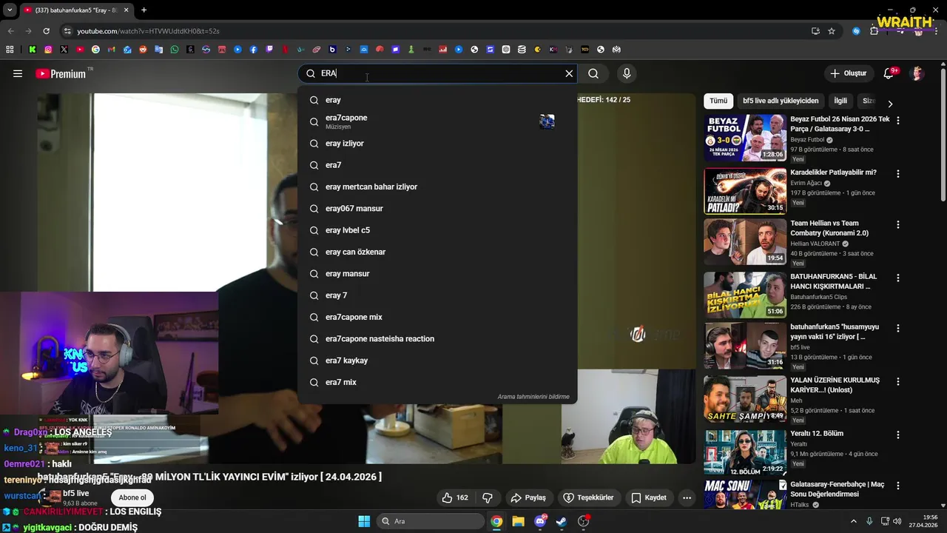
Task: Select the "bf5 live adlı yükleyiciden" chip
Action: pyautogui.click(x=781, y=101)
